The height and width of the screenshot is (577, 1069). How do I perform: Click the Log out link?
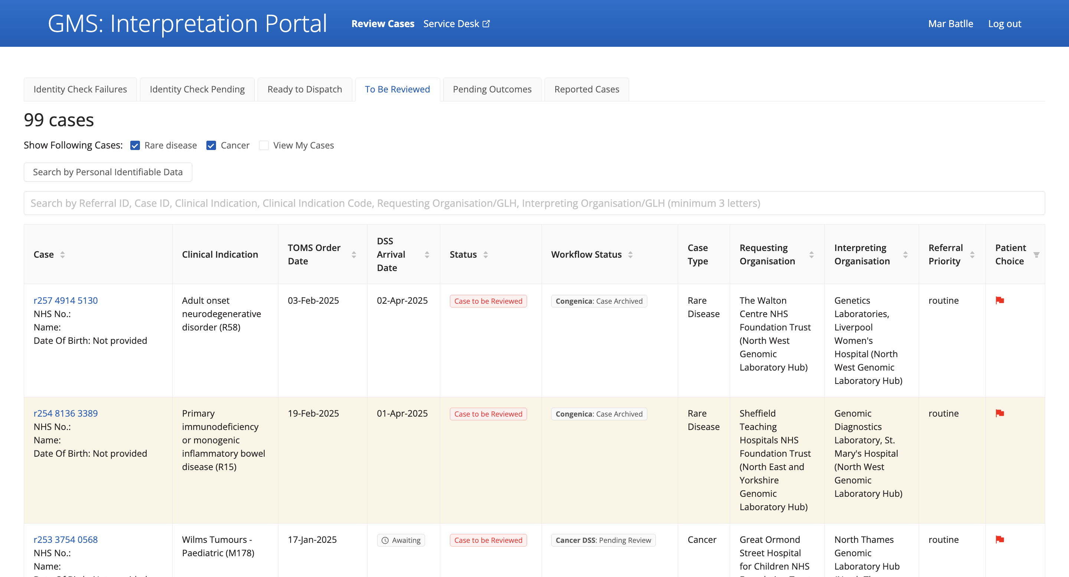click(1004, 24)
